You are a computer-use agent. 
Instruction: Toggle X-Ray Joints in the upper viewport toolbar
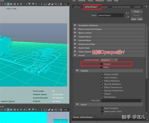pos(56,4)
